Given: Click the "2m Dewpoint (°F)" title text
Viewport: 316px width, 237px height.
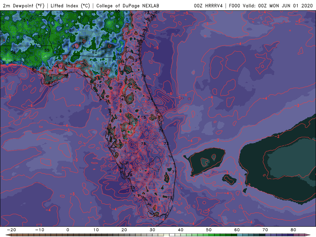Looking at the screenshot, I should pyautogui.click(x=23, y=6).
